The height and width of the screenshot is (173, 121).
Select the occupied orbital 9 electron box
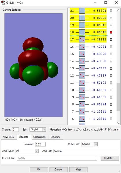click(82, 97)
